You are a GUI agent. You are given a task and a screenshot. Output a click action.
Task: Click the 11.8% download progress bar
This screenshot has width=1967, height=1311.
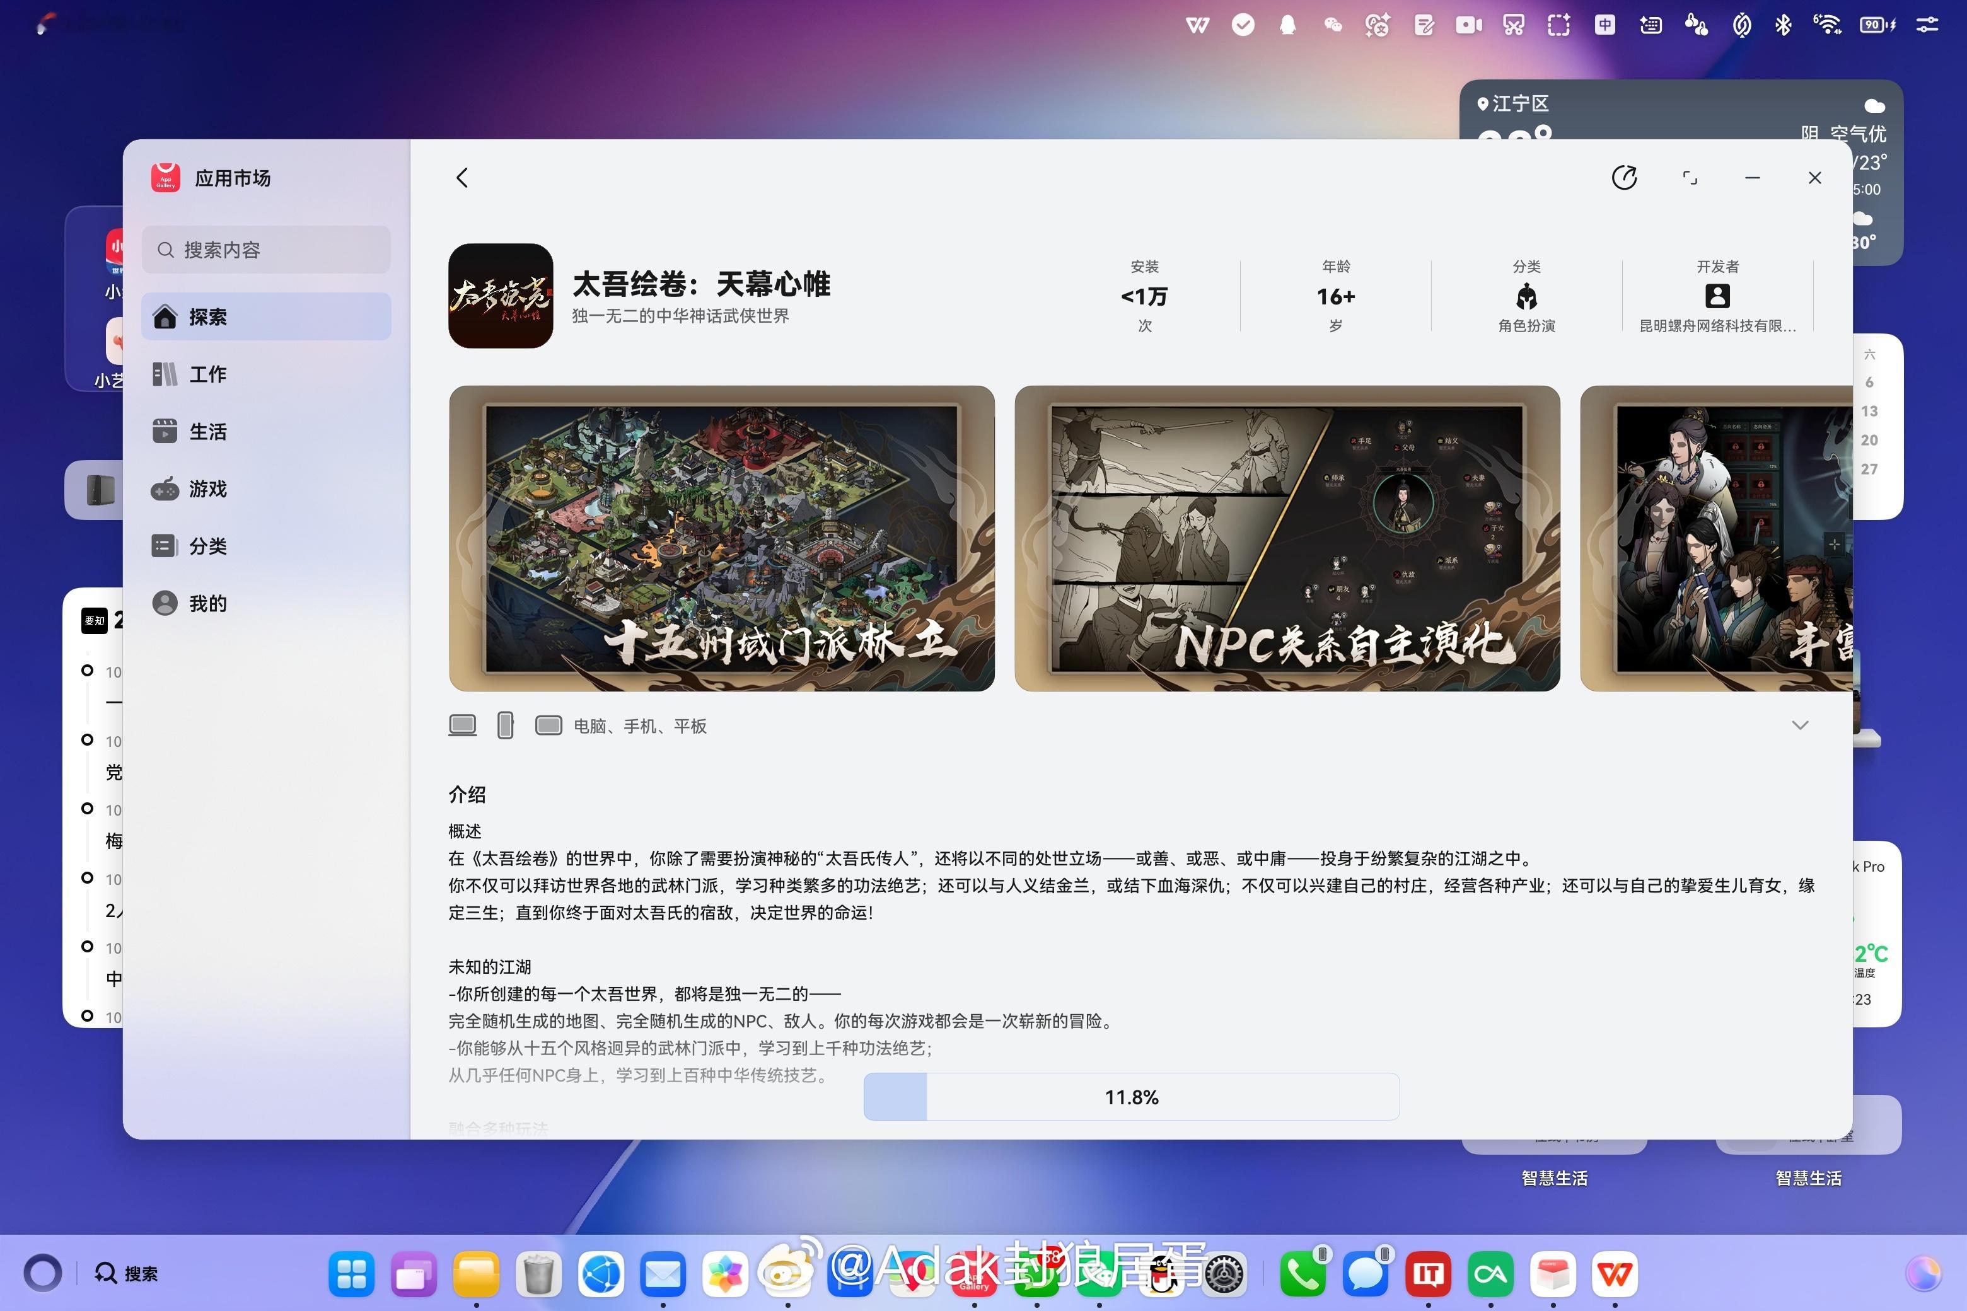(x=1130, y=1096)
